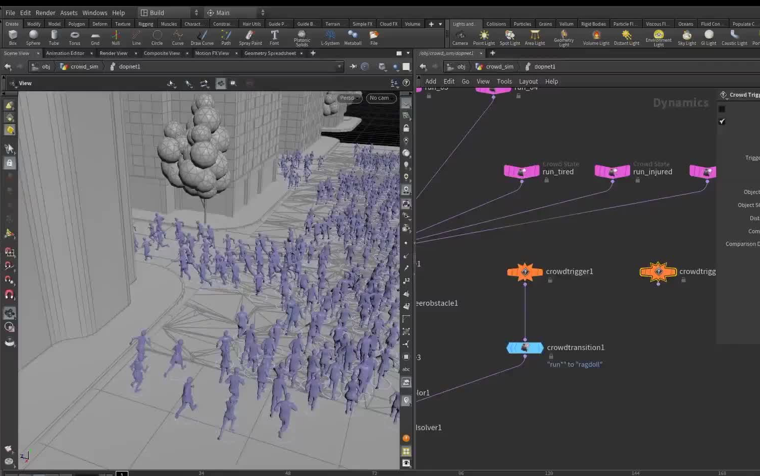Viewport: 760px width, 476px height.
Task: Go back in the network editor history
Action: pyautogui.click(x=423, y=66)
